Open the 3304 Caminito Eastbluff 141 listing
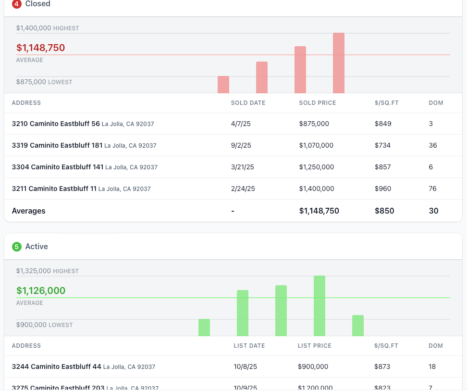467x392 pixels. tap(57, 167)
